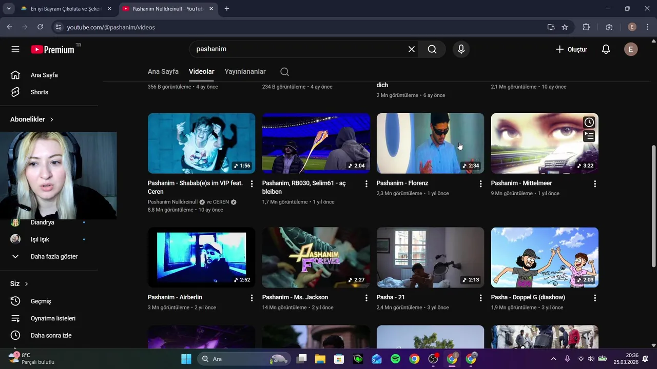657x369 pixels.
Task: Play the Pashanim Forever Ms. Jackson thumbnail
Action: (x=316, y=258)
